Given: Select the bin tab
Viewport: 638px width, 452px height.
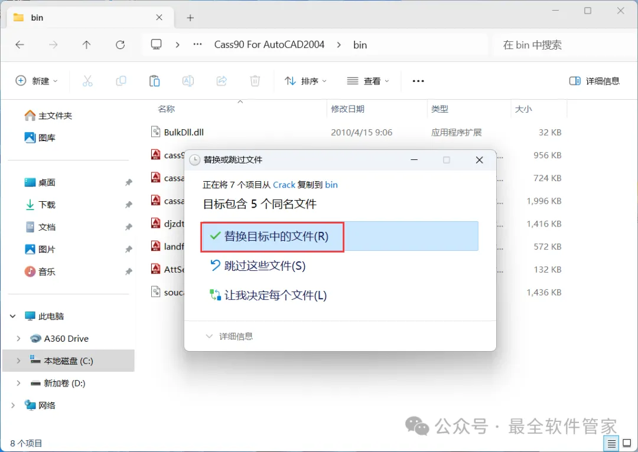Looking at the screenshot, I should click(90, 18).
